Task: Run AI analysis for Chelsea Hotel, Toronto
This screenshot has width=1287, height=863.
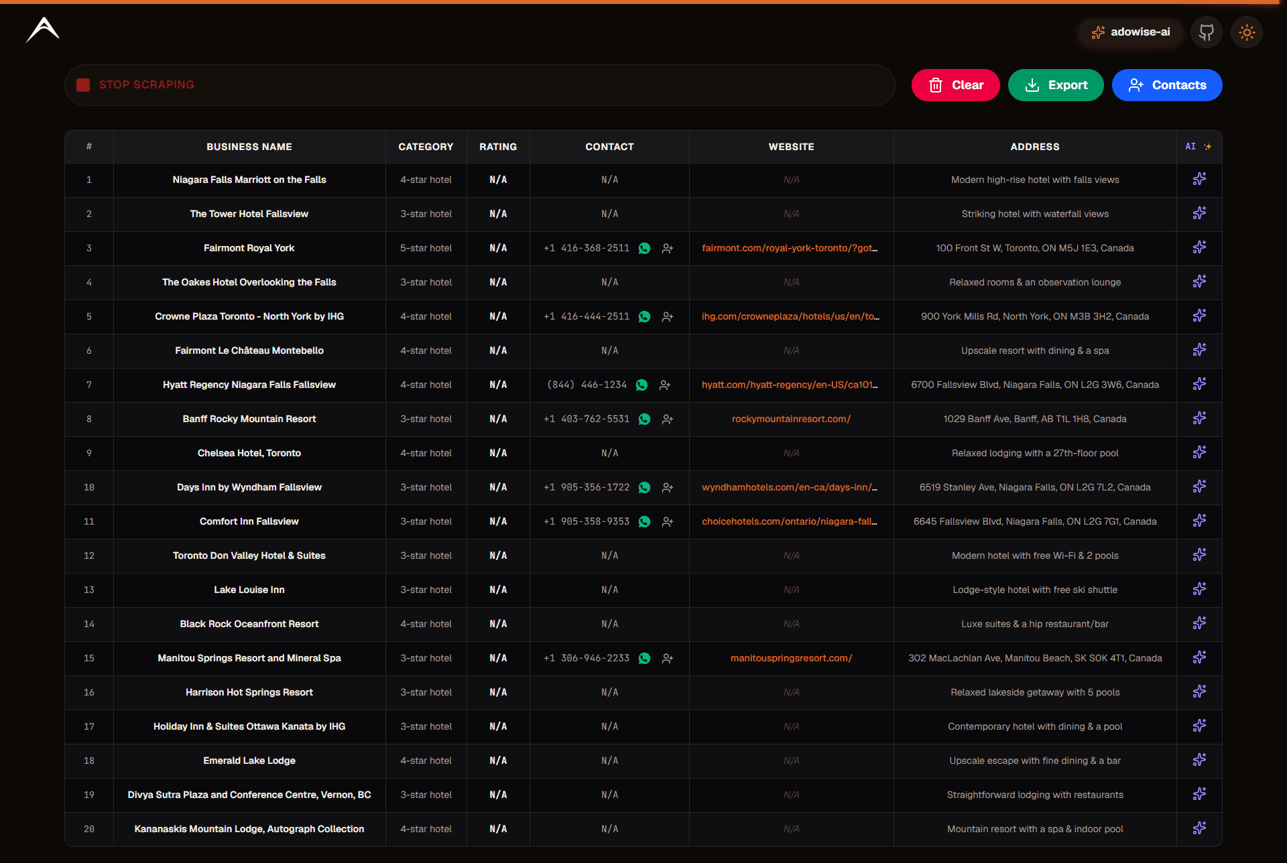Action: click(1199, 452)
